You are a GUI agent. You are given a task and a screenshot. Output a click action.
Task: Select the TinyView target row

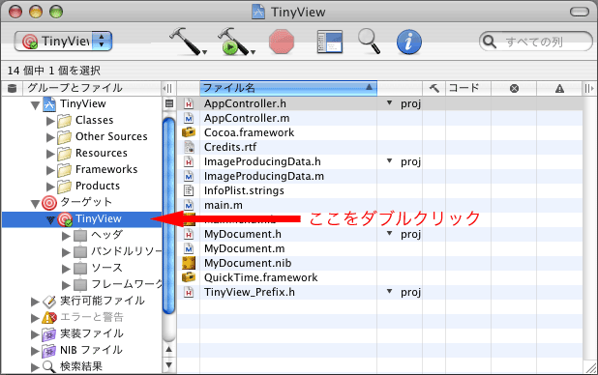pos(82,219)
